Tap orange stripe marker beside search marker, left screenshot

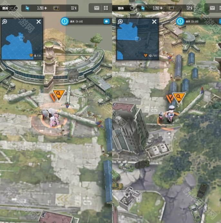[x=52, y=97]
